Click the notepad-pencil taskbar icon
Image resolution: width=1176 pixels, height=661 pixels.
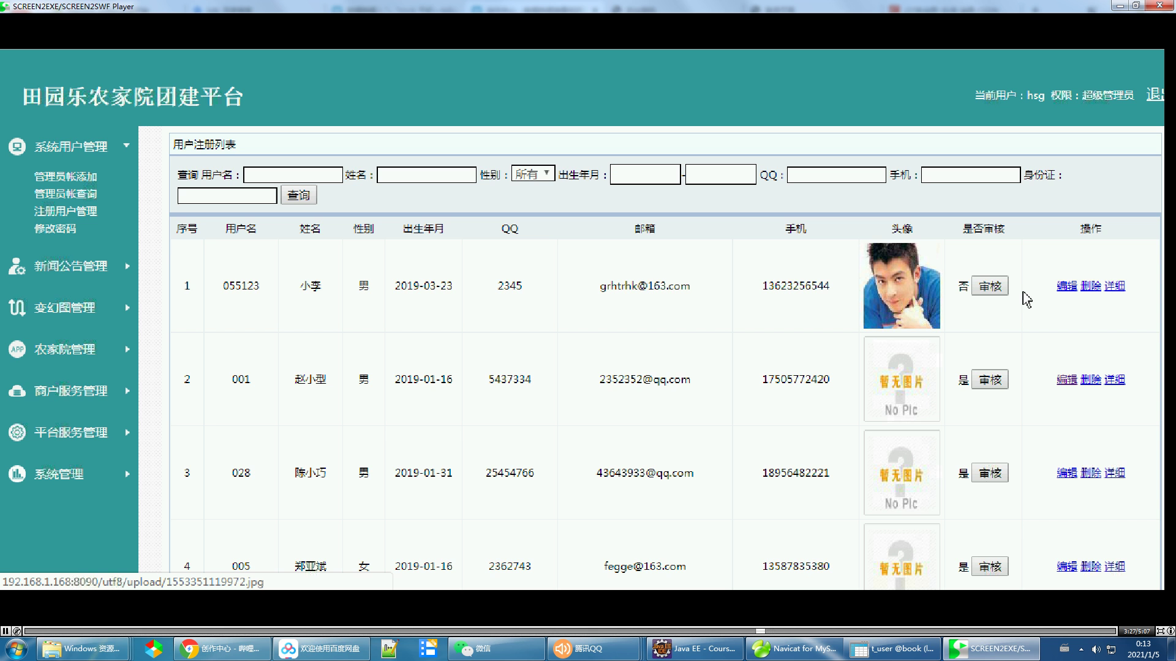(390, 649)
